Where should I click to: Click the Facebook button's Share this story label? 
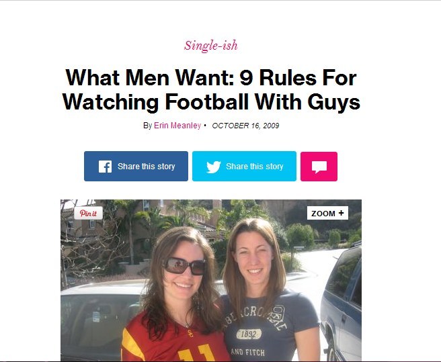point(147,167)
